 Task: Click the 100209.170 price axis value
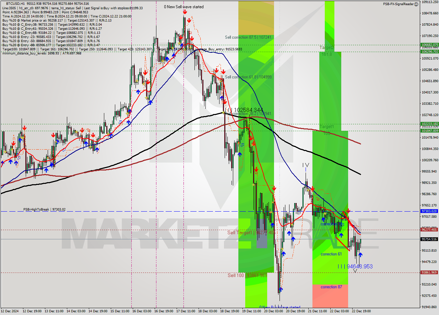(430, 160)
